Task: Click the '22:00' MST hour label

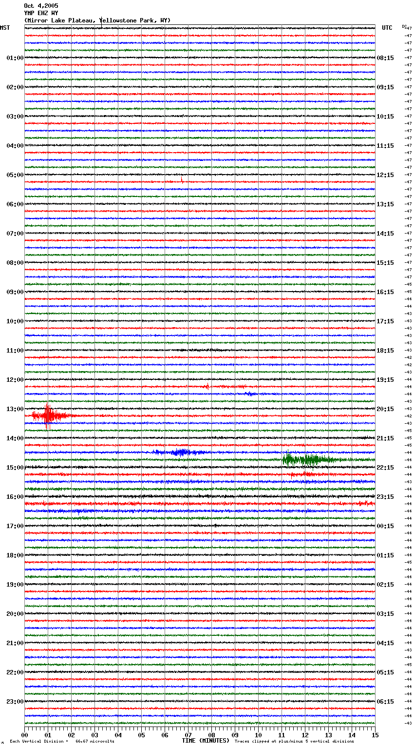Action: point(15,672)
